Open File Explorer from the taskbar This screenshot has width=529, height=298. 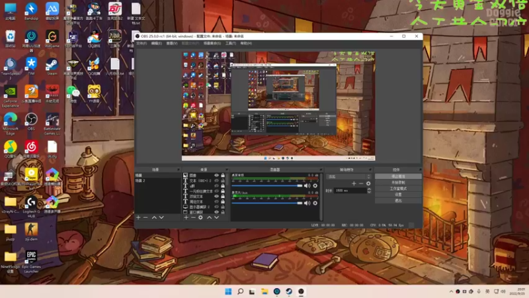point(264,291)
